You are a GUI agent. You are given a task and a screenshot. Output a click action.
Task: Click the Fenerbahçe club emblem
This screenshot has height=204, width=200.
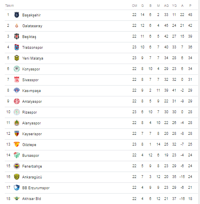coord(17,166)
